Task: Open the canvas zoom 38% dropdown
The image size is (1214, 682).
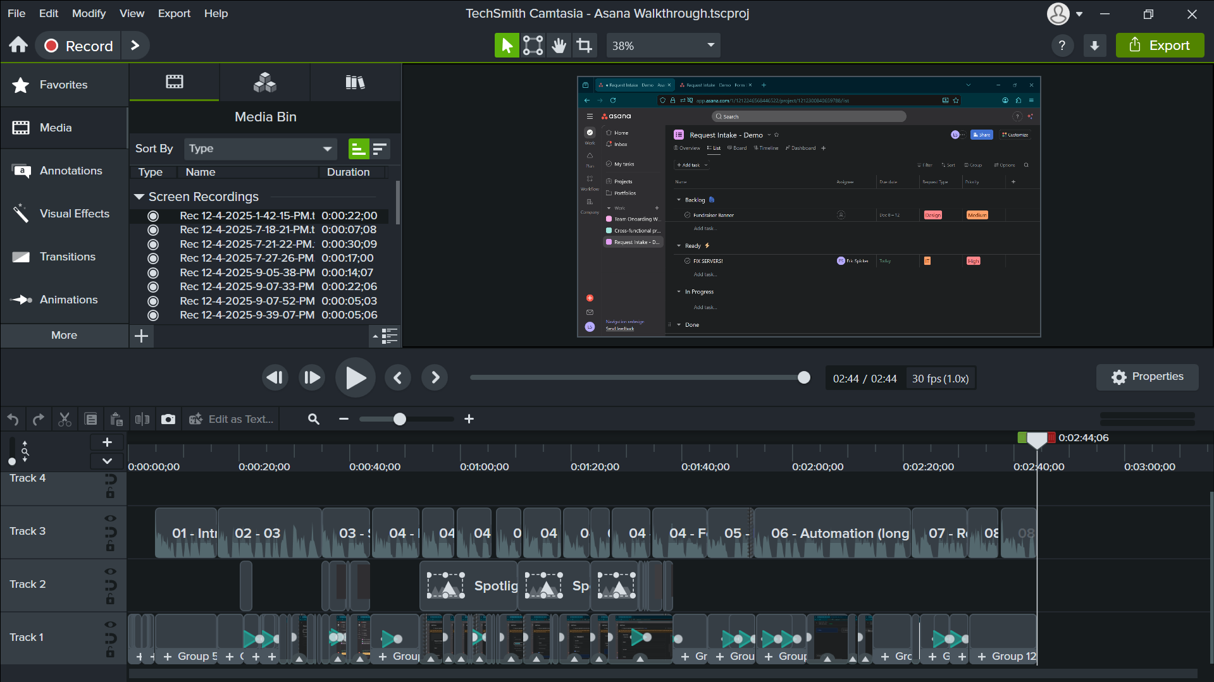Action: [x=663, y=46]
